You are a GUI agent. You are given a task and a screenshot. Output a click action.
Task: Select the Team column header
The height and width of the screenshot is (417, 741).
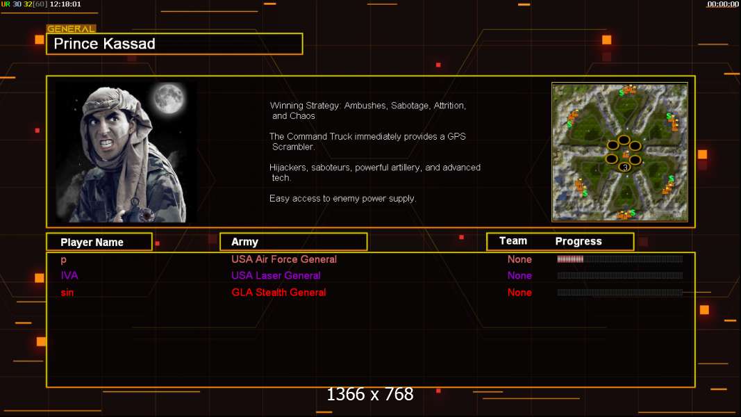click(x=513, y=240)
